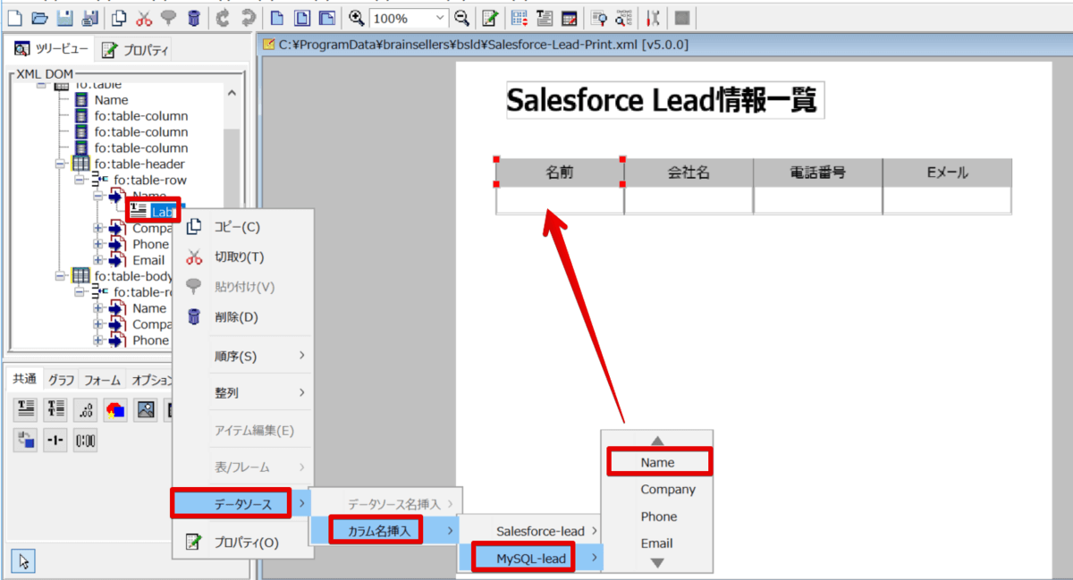Viewport: 1073px width, 580px height.
Task: Open the 順序(S) submenu
Action: [244, 356]
